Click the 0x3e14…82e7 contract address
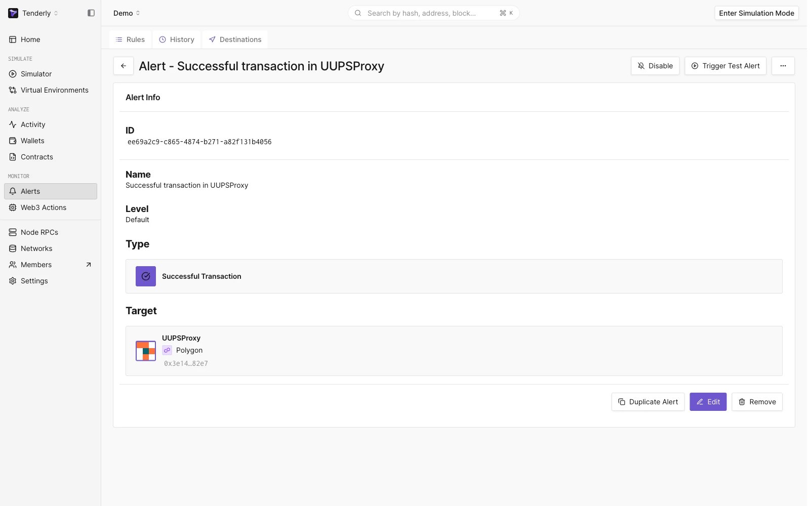This screenshot has height=506, width=810. pyautogui.click(x=186, y=363)
